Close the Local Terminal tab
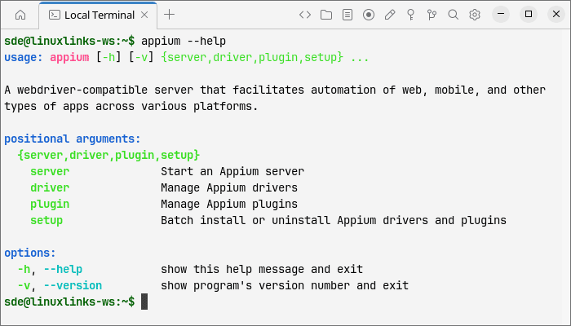This screenshot has height=326, width=571. (144, 15)
